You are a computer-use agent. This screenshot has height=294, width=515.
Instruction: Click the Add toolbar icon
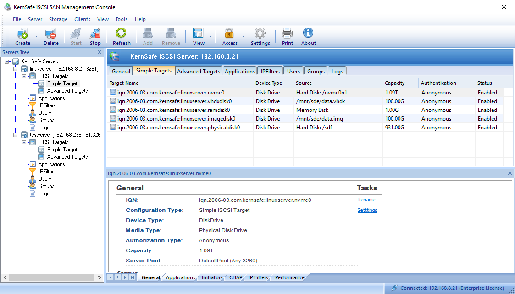click(x=148, y=33)
